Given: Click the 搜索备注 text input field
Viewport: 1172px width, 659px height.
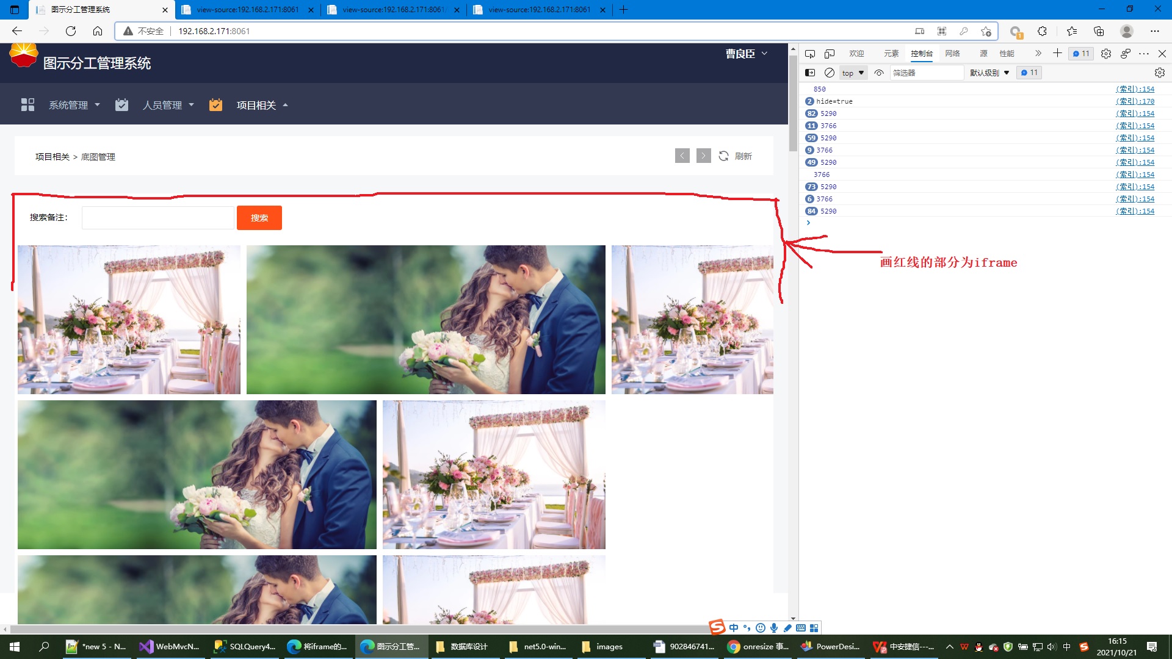Looking at the screenshot, I should pyautogui.click(x=158, y=218).
